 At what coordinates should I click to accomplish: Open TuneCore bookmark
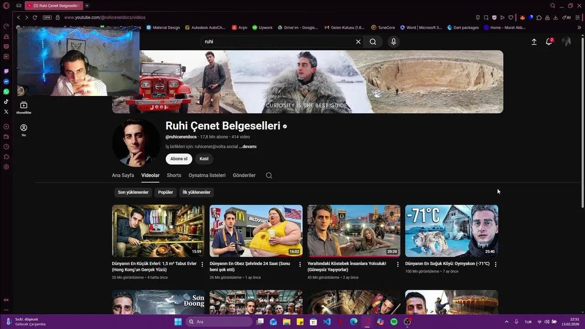pyautogui.click(x=383, y=27)
